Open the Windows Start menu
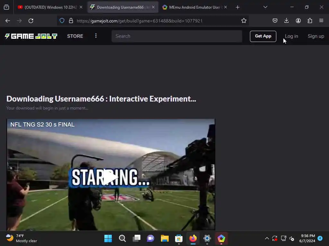Screen dimensions: 329x246 pyautogui.click(x=108, y=238)
